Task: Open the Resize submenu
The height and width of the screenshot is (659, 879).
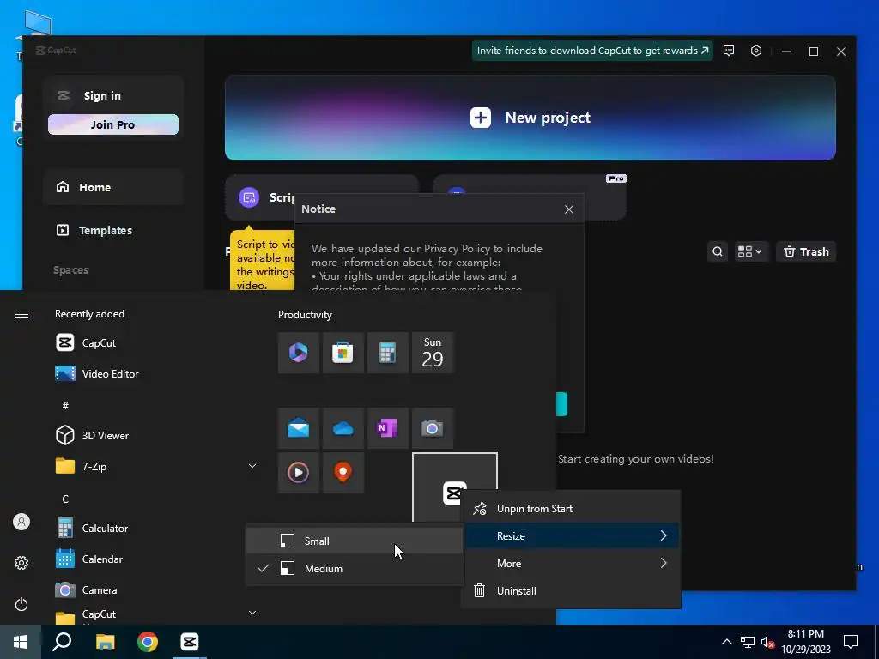Action: (x=571, y=536)
